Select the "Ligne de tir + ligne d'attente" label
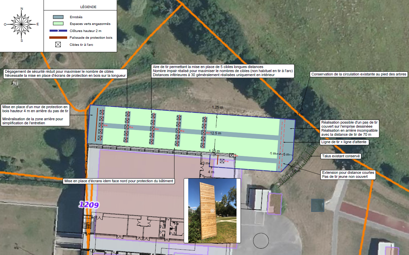This screenshot has height=255, width=409. point(344,142)
